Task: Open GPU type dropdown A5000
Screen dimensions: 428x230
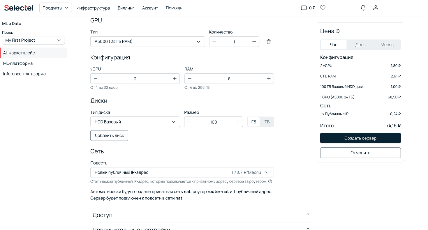Action: point(147,42)
